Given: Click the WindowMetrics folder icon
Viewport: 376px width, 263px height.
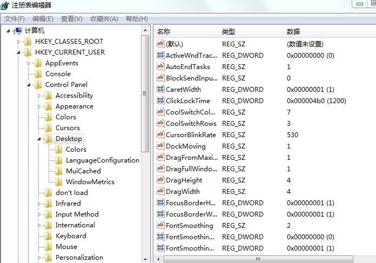Looking at the screenshot, I should point(58,182).
